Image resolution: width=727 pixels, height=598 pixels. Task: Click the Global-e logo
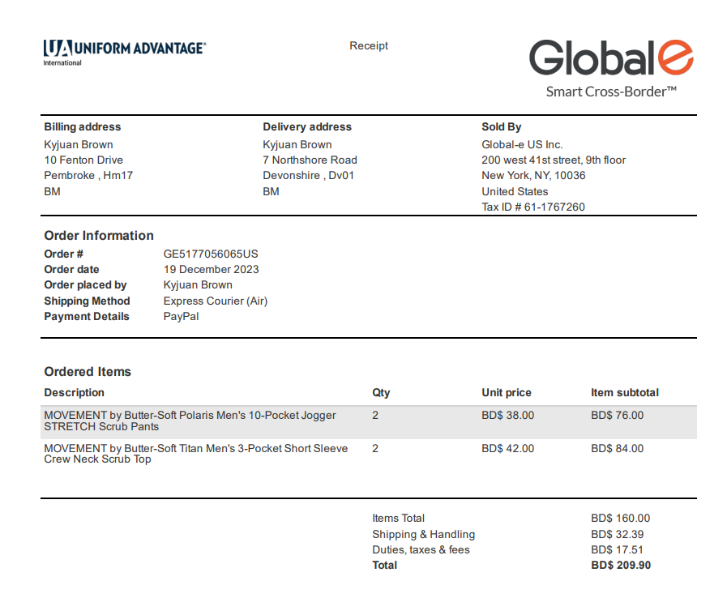coord(611,58)
